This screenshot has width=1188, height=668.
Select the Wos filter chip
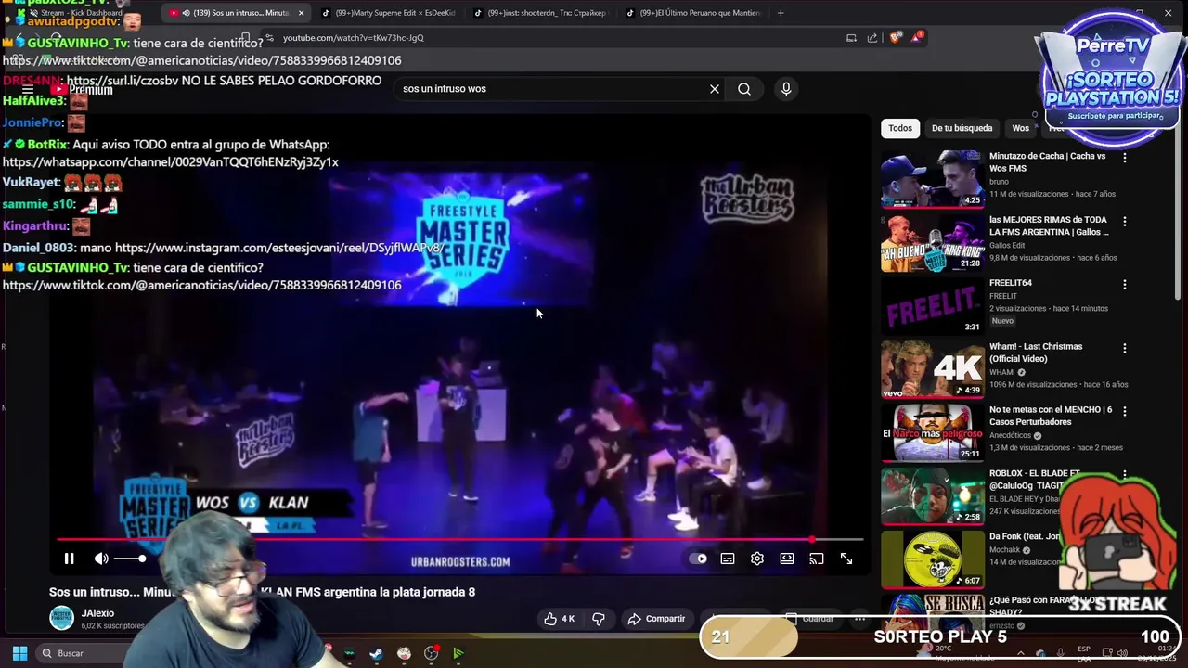(1021, 128)
